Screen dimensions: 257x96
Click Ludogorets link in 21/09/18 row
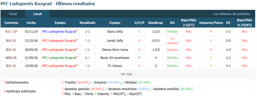59,58
